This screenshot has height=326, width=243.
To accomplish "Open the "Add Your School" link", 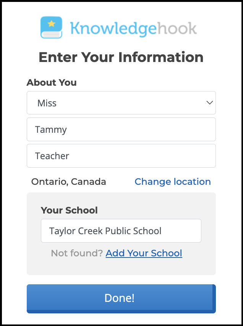I will pyautogui.click(x=144, y=253).
